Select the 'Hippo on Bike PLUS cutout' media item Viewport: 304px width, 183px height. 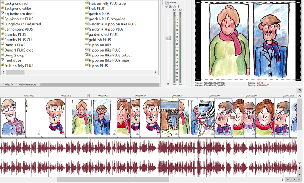pyautogui.click(x=110, y=55)
